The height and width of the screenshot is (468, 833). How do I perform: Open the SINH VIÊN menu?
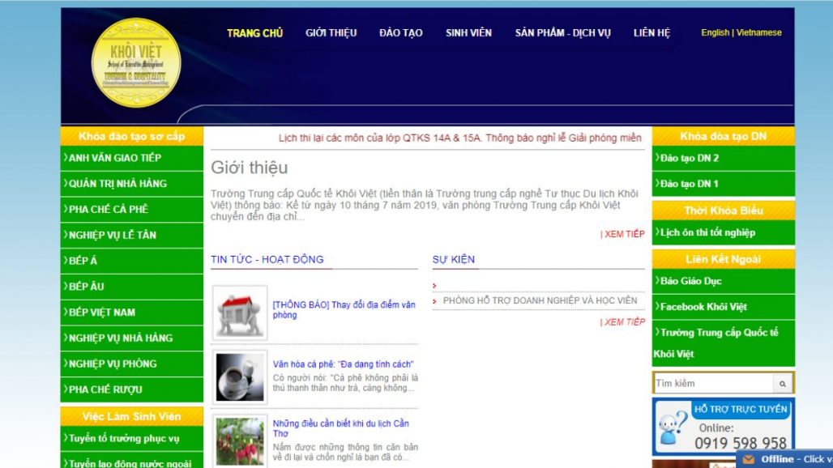tap(468, 33)
